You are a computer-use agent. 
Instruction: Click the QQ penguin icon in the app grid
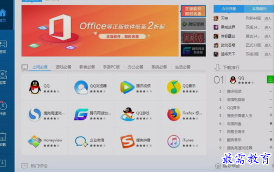tap(35, 87)
